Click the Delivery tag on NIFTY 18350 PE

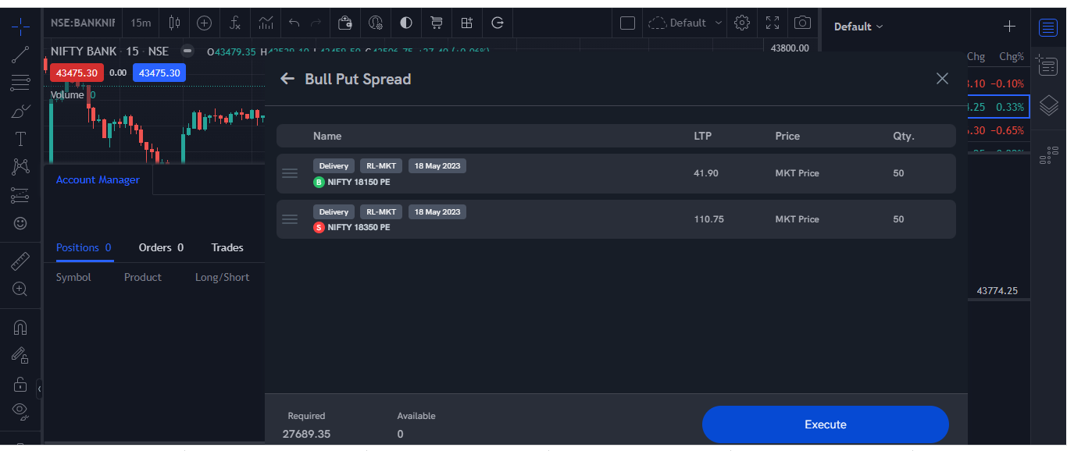point(334,212)
